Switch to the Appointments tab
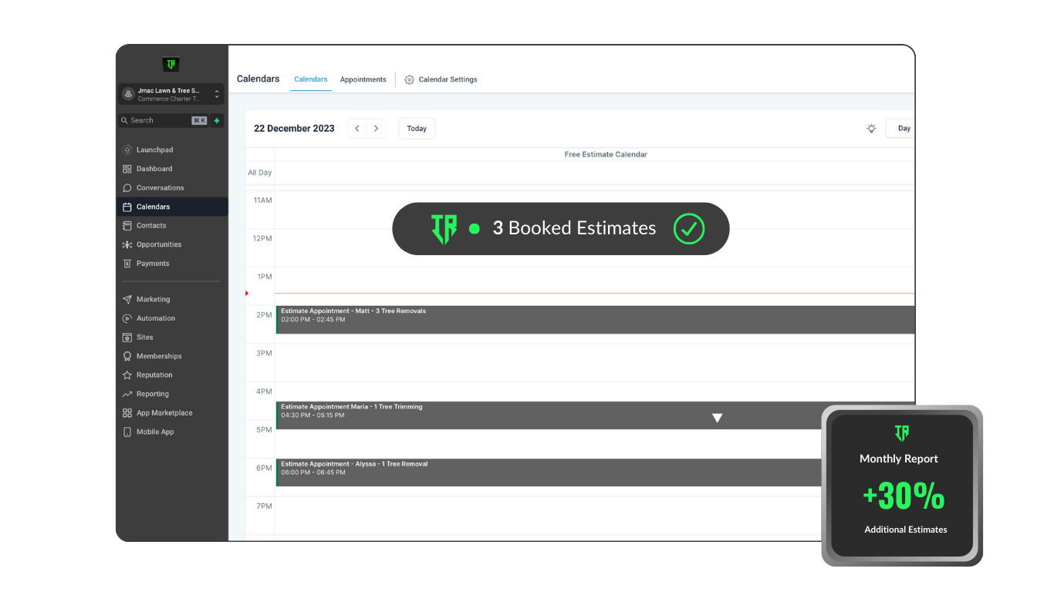Screen dimensions: 1054x592 (363, 79)
